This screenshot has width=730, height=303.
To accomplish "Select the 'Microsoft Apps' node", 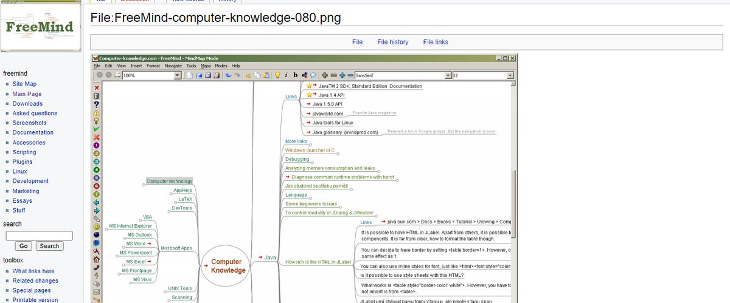I will point(176,248).
